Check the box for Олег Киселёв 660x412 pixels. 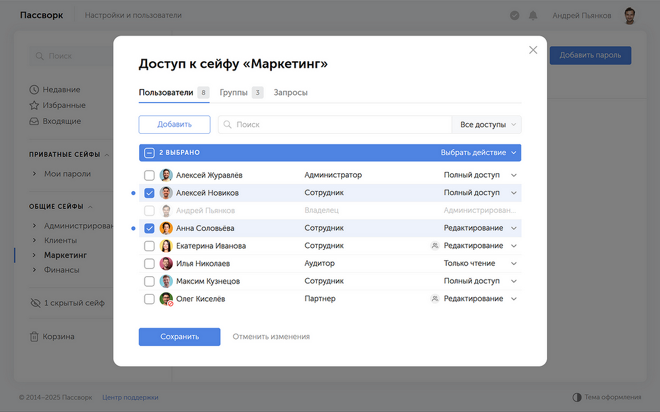pos(149,299)
